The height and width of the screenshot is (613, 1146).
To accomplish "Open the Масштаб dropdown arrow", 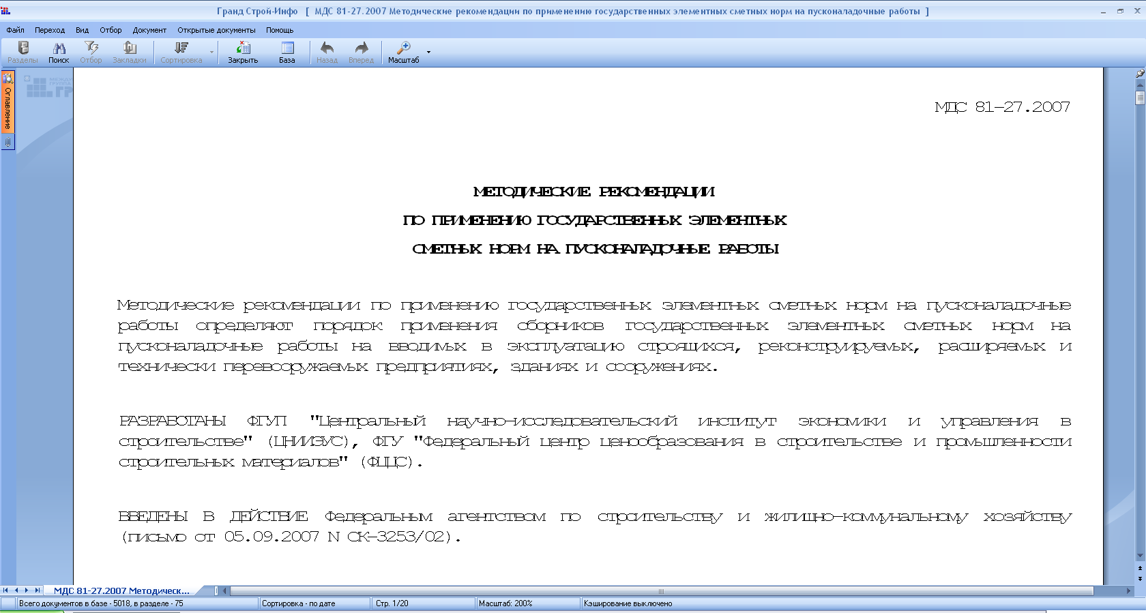I will pos(428,53).
